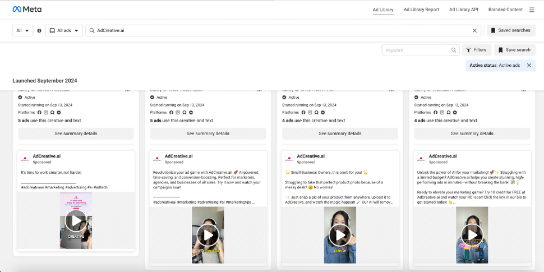This screenshot has width=544, height=272.
Task: Click the info icon next to All dropdown
Action: pos(39,30)
